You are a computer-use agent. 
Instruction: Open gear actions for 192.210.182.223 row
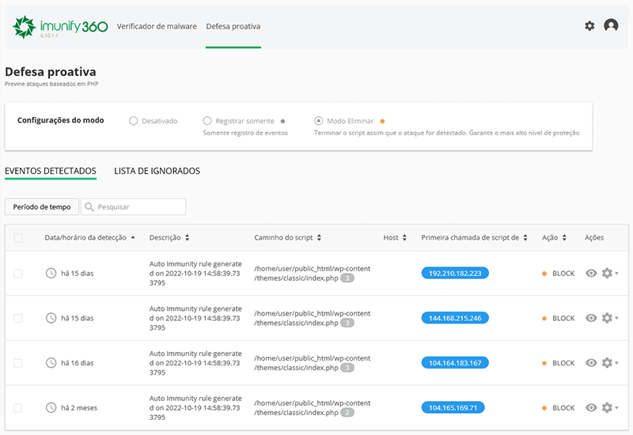tap(609, 273)
